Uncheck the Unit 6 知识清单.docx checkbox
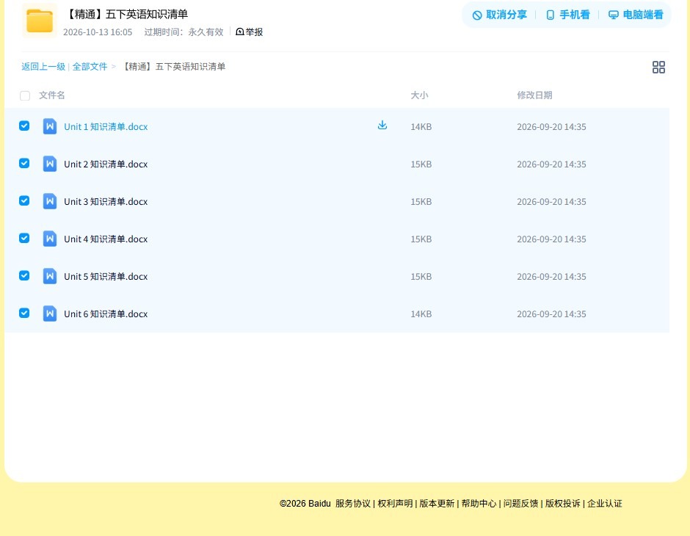The width and height of the screenshot is (690, 536). click(x=24, y=313)
